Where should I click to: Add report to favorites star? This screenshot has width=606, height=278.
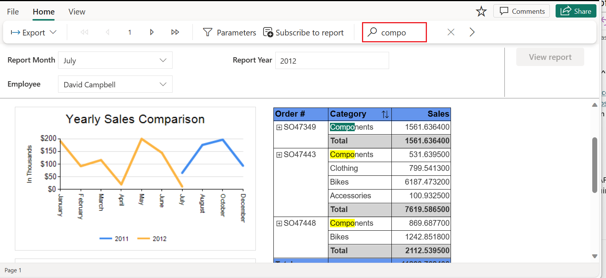[x=481, y=11]
